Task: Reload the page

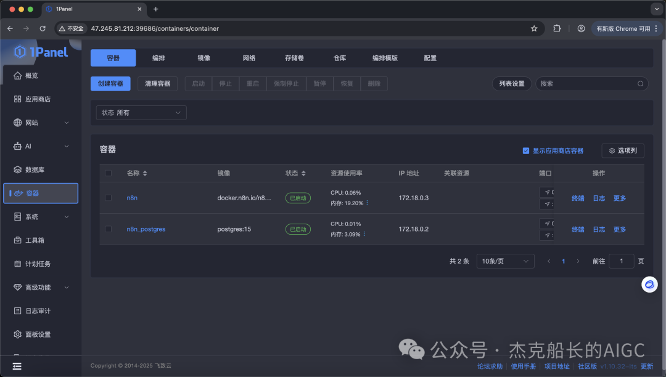Action: (43, 28)
